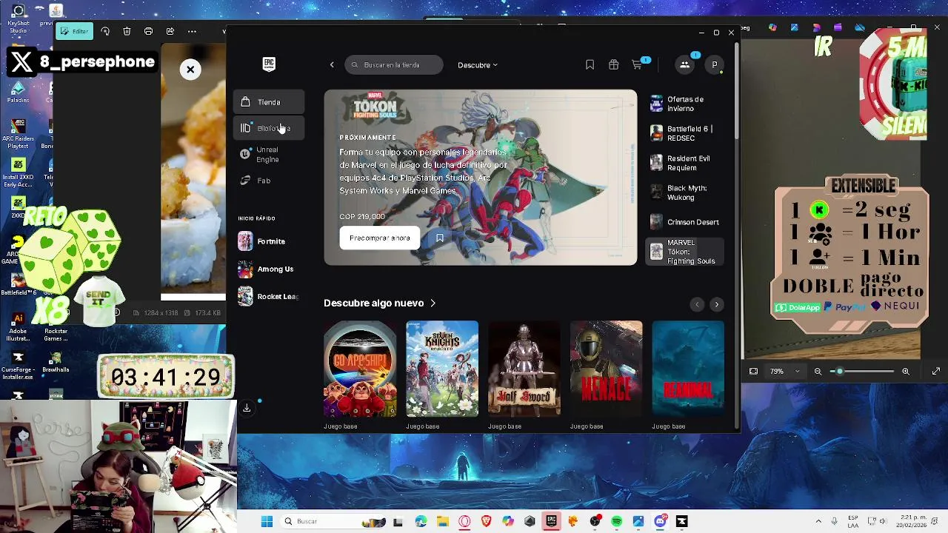The width and height of the screenshot is (948, 533).
Task: Open the Seven Knights game thumbnail
Action: coord(442,369)
